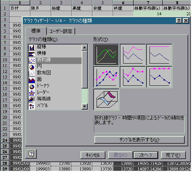Select line with markers subtype thumbnail
The image size is (192, 172).
coord(107,77)
